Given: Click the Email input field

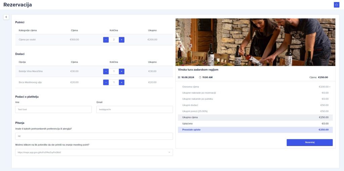Looking at the screenshot, I should (134, 109).
